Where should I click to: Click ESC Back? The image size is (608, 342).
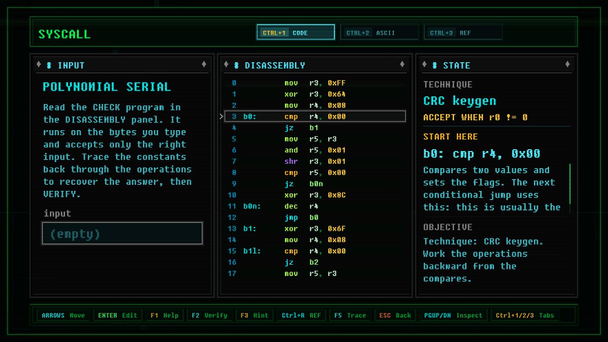(395, 315)
